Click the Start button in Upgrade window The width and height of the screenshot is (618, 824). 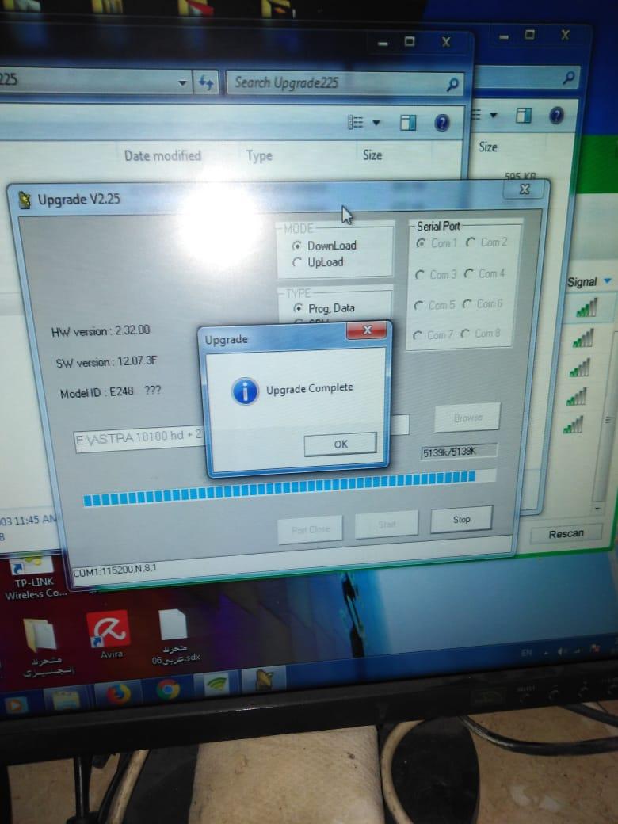point(387,525)
